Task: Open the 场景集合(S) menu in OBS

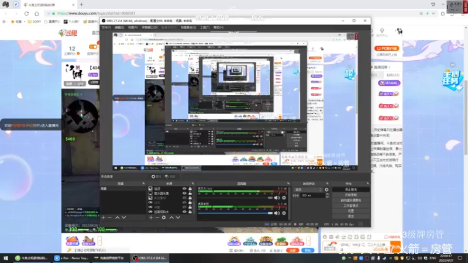Action: [x=188, y=27]
